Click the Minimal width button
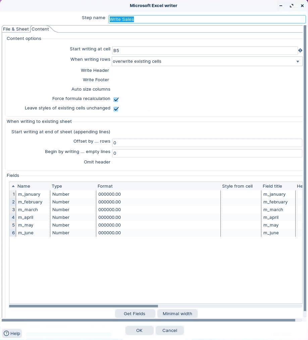Screen dimensions: 308x340 [177, 313]
